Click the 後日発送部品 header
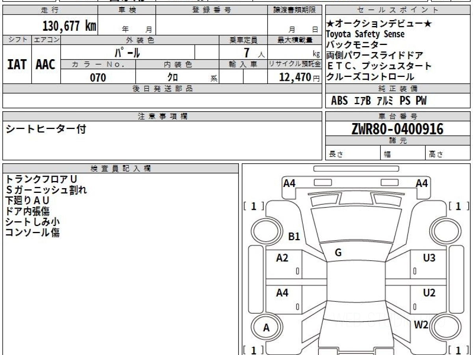The height and width of the screenshot is (355, 473). pos(162,89)
